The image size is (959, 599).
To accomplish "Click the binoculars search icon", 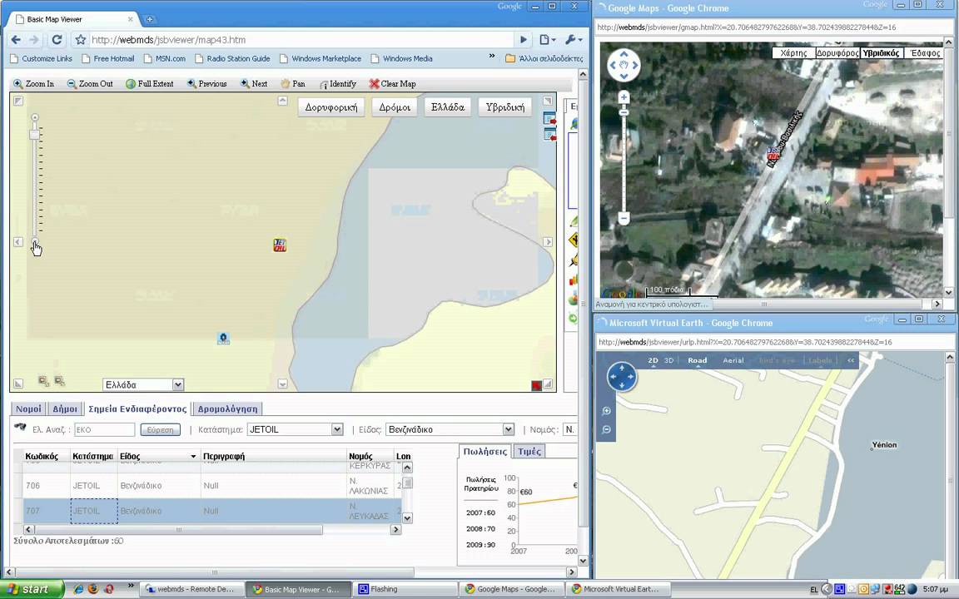I will click(20, 428).
